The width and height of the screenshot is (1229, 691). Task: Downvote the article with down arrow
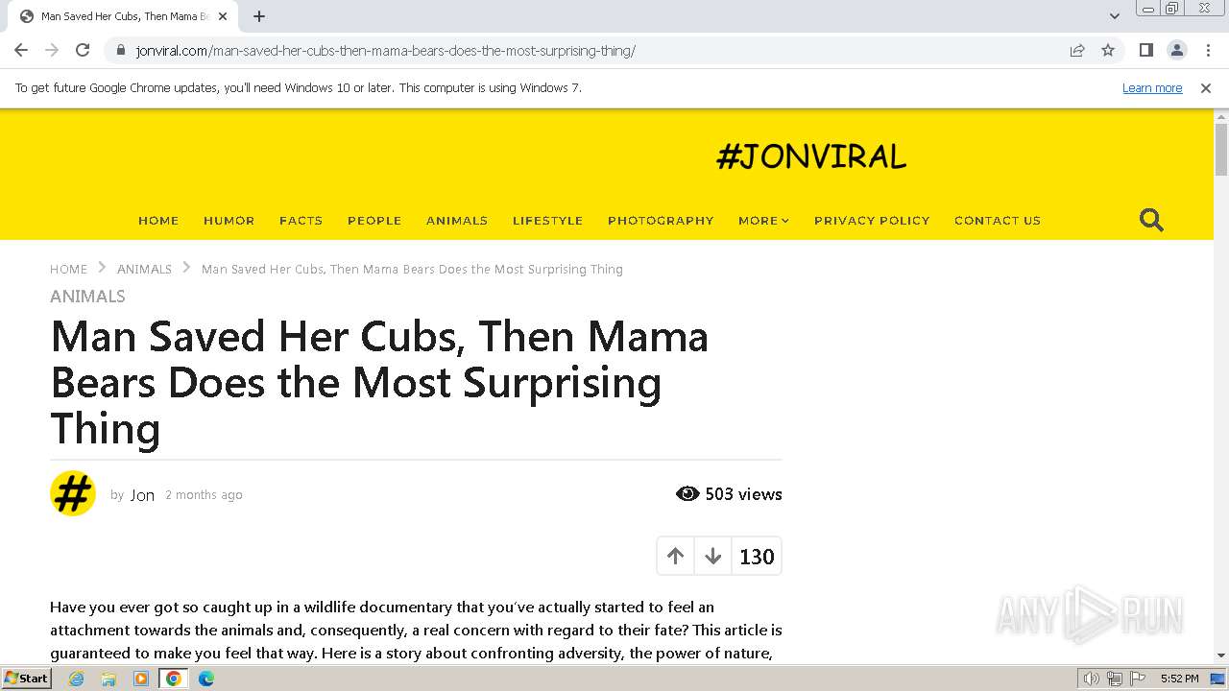coord(712,557)
